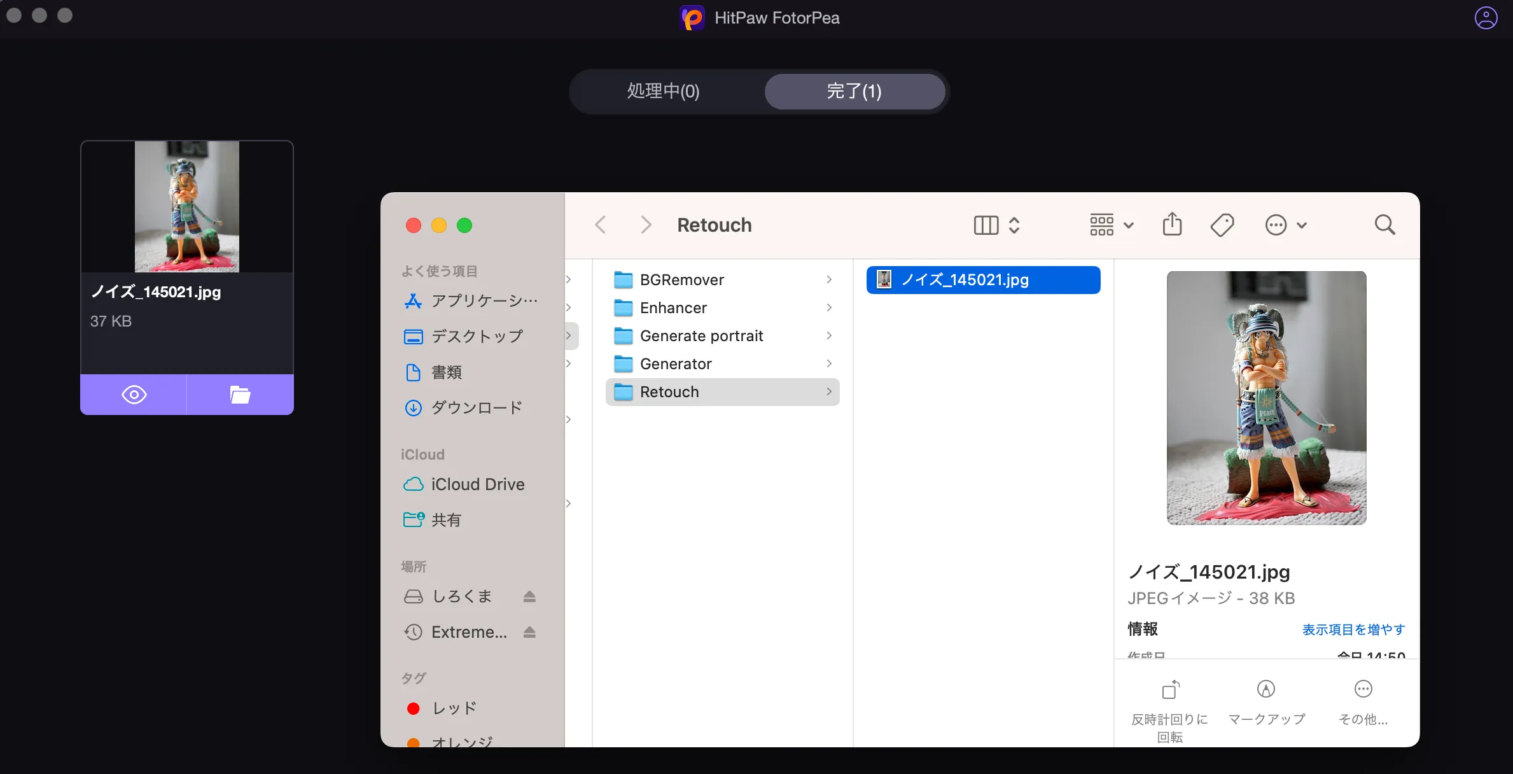Open the Finder more actions menu
The width and height of the screenshot is (1513, 774).
tap(1286, 225)
